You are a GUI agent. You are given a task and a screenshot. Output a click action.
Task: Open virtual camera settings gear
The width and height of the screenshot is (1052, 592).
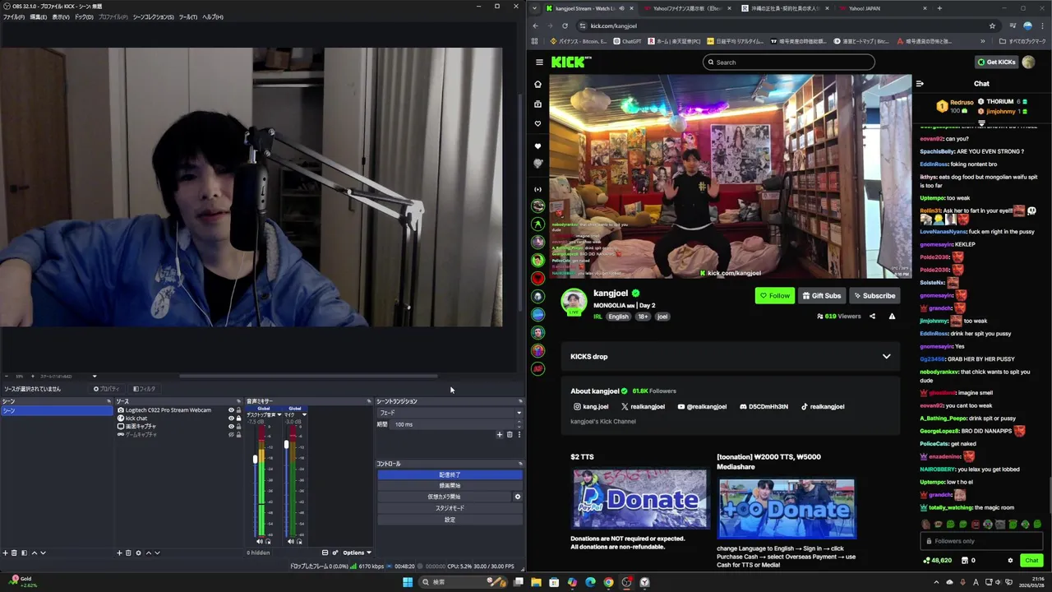tap(518, 497)
